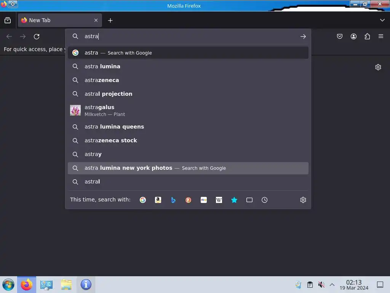Go back with the back arrow

9,37
